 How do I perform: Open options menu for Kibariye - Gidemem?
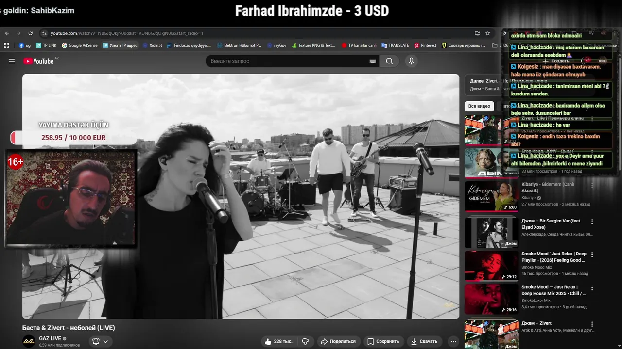(x=592, y=185)
